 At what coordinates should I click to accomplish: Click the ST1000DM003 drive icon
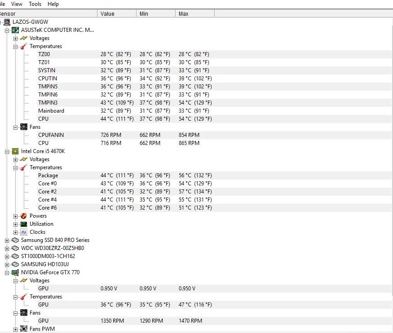point(15,256)
